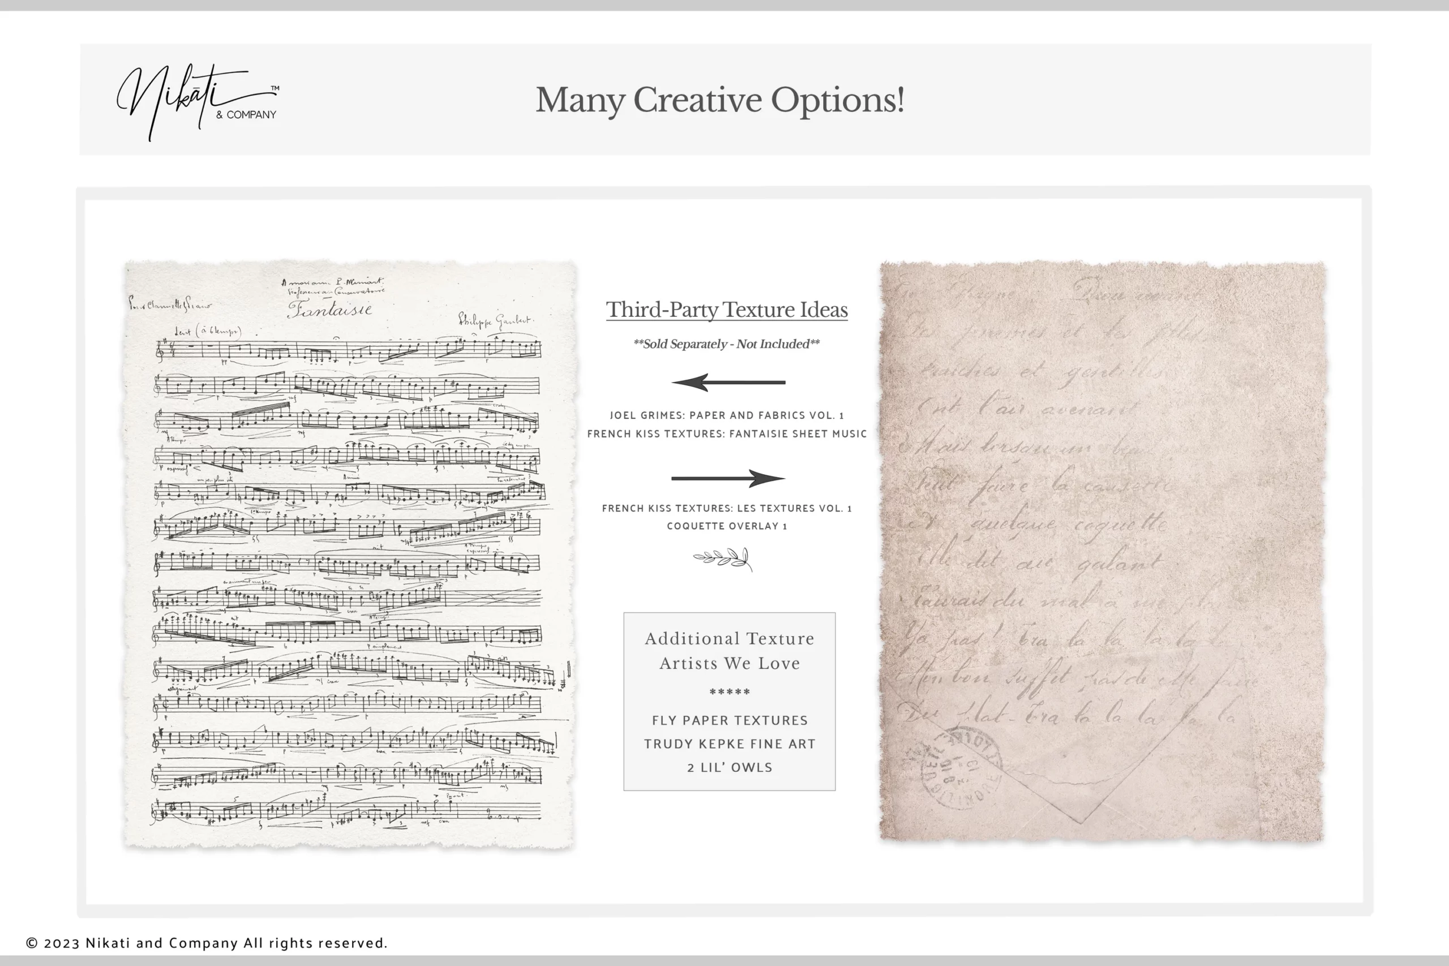
Task: Click the 'Fantaisie' title on sheet music
Action: click(x=329, y=308)
